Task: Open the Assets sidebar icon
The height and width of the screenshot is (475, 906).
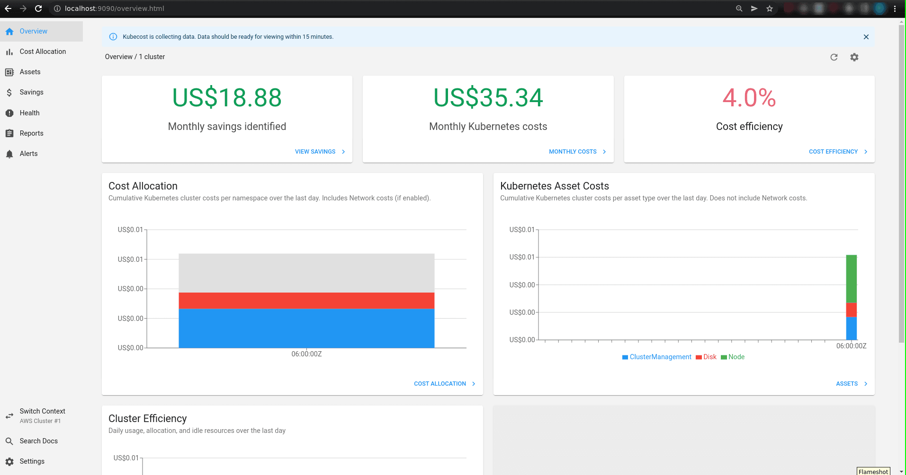Action: point(9,72)
